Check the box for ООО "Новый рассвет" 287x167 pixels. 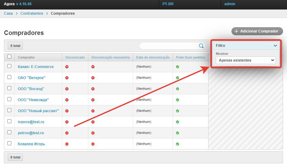tap(9, 110)
